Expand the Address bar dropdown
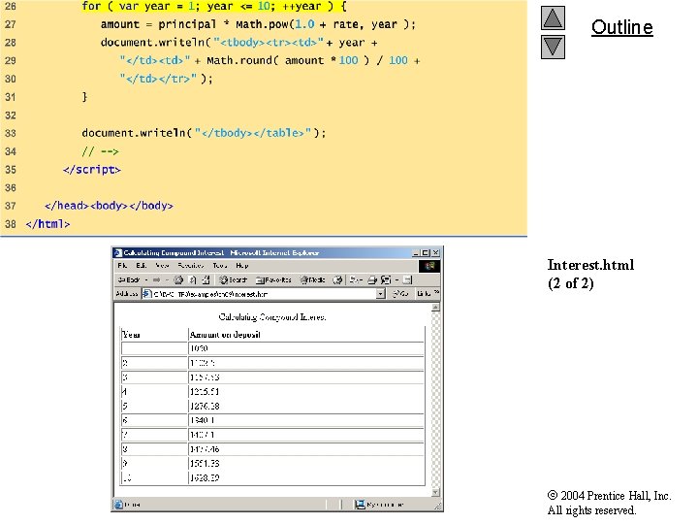698x524 pixels. tap(381, 294)
